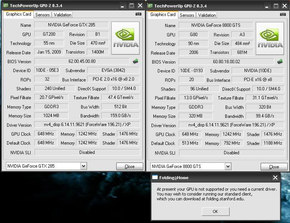Click Device ID value 10DE - 05E3

tap(47, 70)
